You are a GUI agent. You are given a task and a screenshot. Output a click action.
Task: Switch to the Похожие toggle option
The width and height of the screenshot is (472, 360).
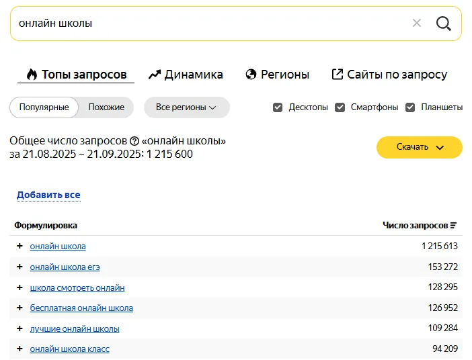click(x=106, y=107)
